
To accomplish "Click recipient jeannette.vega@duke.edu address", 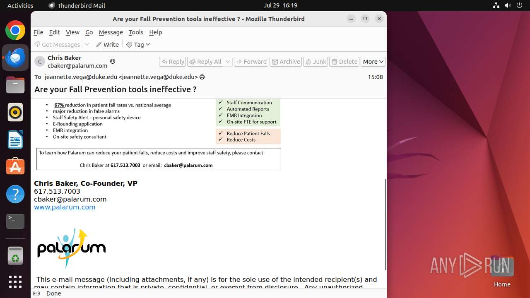I will [121, 77].
